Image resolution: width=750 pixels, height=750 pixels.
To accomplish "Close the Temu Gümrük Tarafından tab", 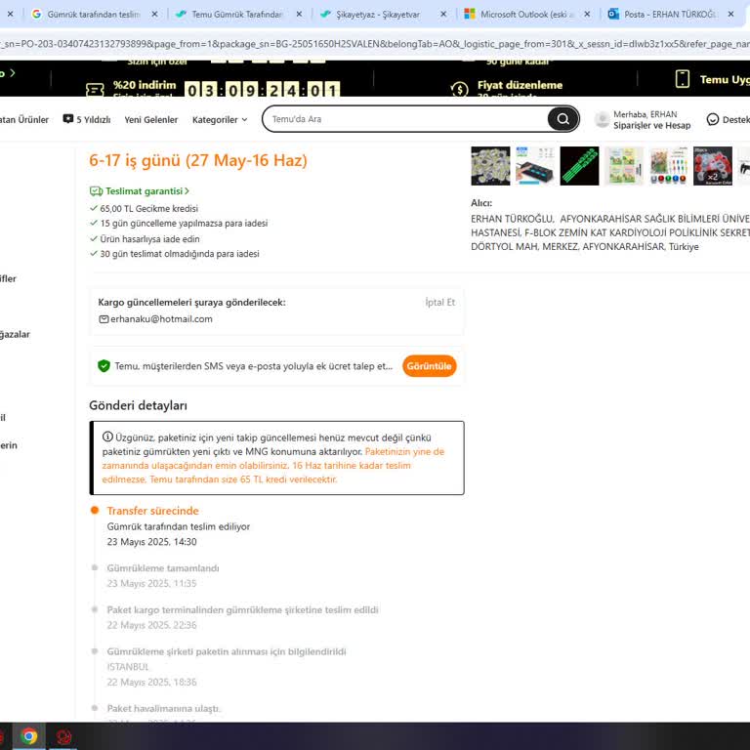I will click(299, 15).
